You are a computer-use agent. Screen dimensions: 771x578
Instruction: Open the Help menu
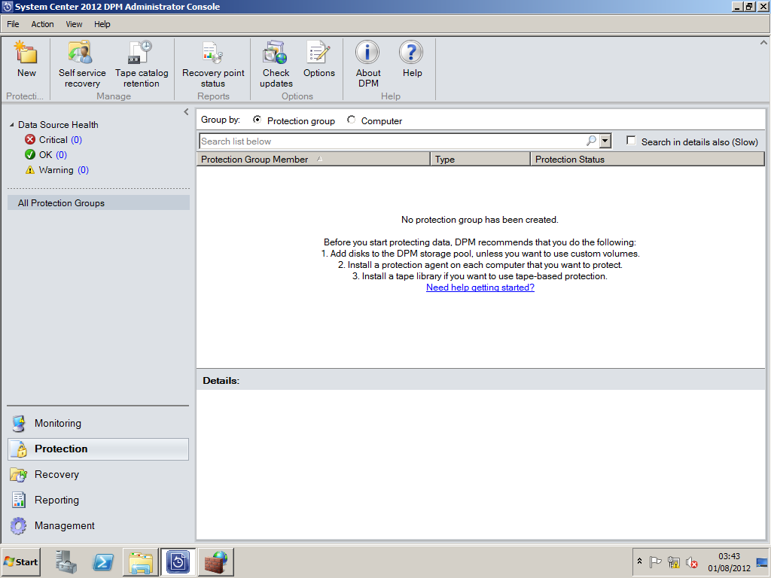pyautogui.click(x=102, y=24)
